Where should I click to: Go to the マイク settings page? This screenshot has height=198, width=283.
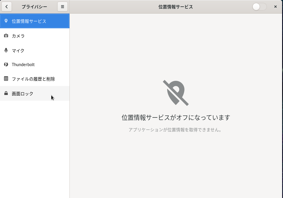[x=18, y=51]
